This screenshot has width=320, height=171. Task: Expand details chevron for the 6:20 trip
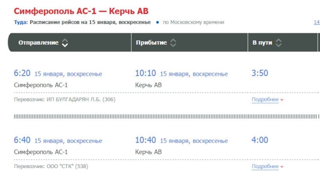click(x=282, y=100)
